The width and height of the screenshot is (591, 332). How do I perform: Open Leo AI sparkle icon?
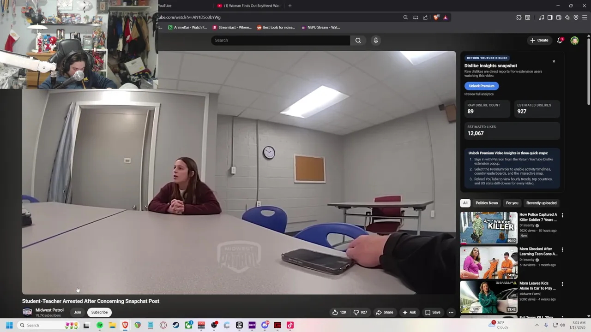coord(567,18)
